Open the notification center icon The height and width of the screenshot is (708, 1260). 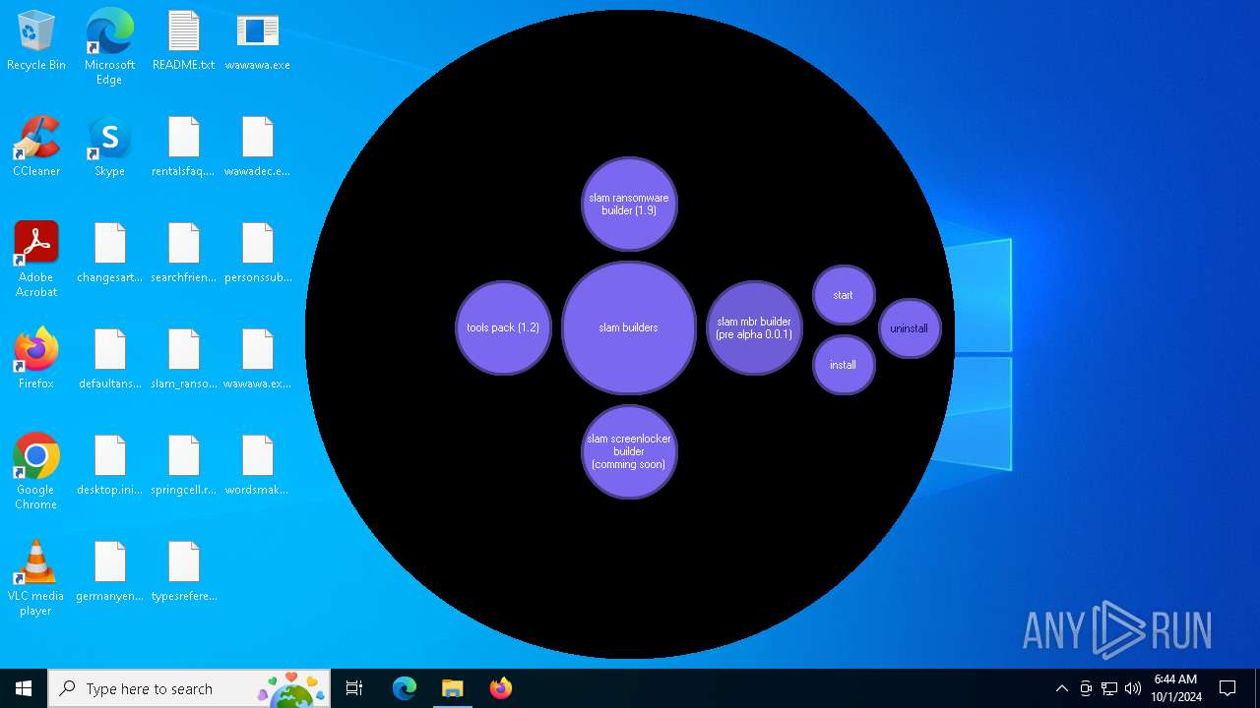[x=1228, y=688]
